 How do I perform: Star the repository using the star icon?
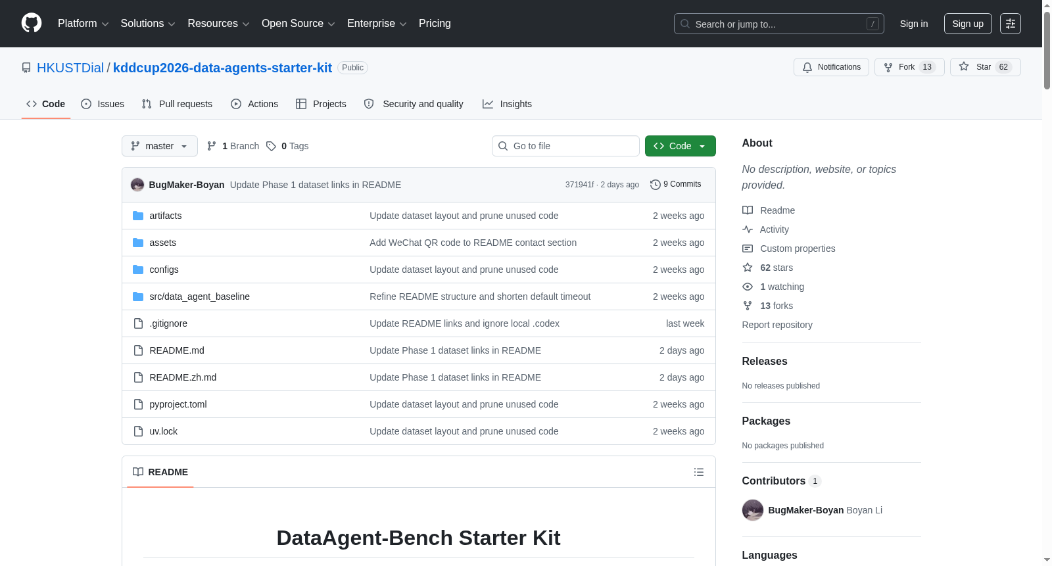(964, 66)
